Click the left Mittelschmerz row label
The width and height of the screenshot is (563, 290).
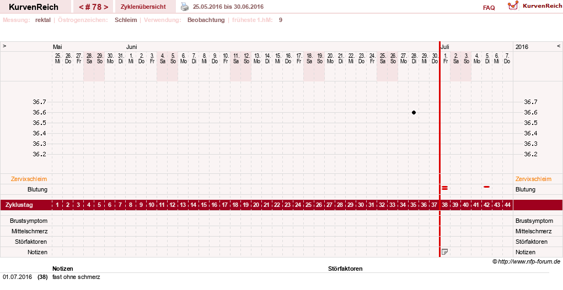29,231
